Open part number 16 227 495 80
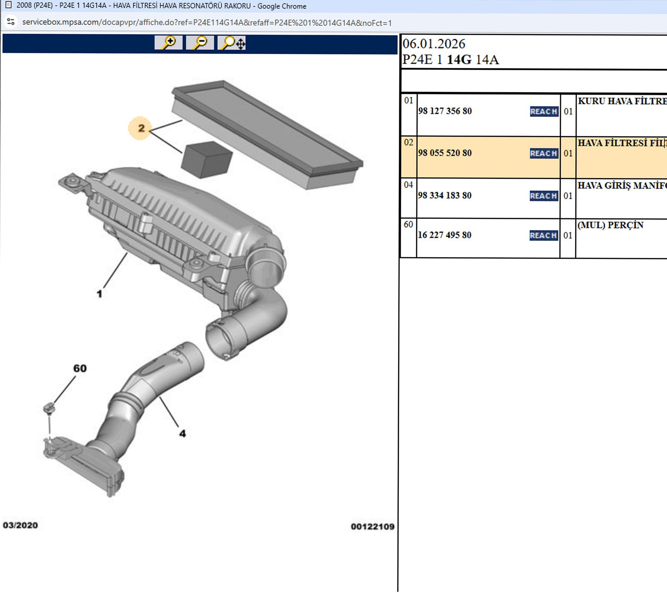 (x=444, y=235)
